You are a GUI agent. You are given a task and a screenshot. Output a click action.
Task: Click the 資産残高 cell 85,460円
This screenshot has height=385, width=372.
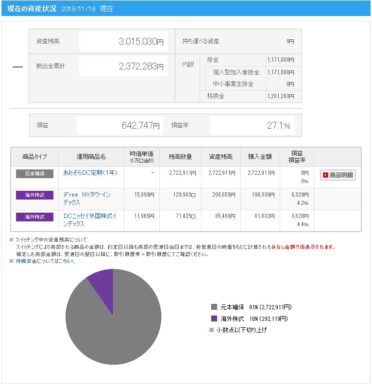click(x=225, y=216)
